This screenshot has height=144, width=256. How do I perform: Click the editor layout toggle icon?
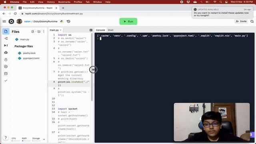point(91,30)
